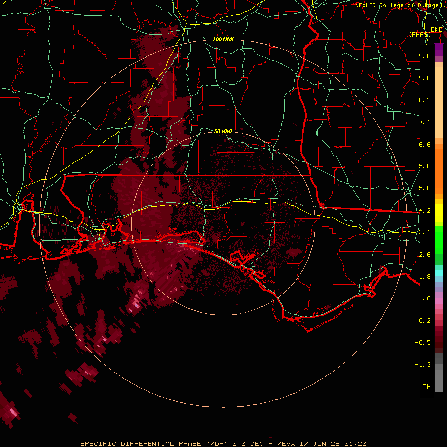The height and width of the screenshot is (447, 447).
Task: Click the TH threshold label on the scale
Action: (427, 387)
